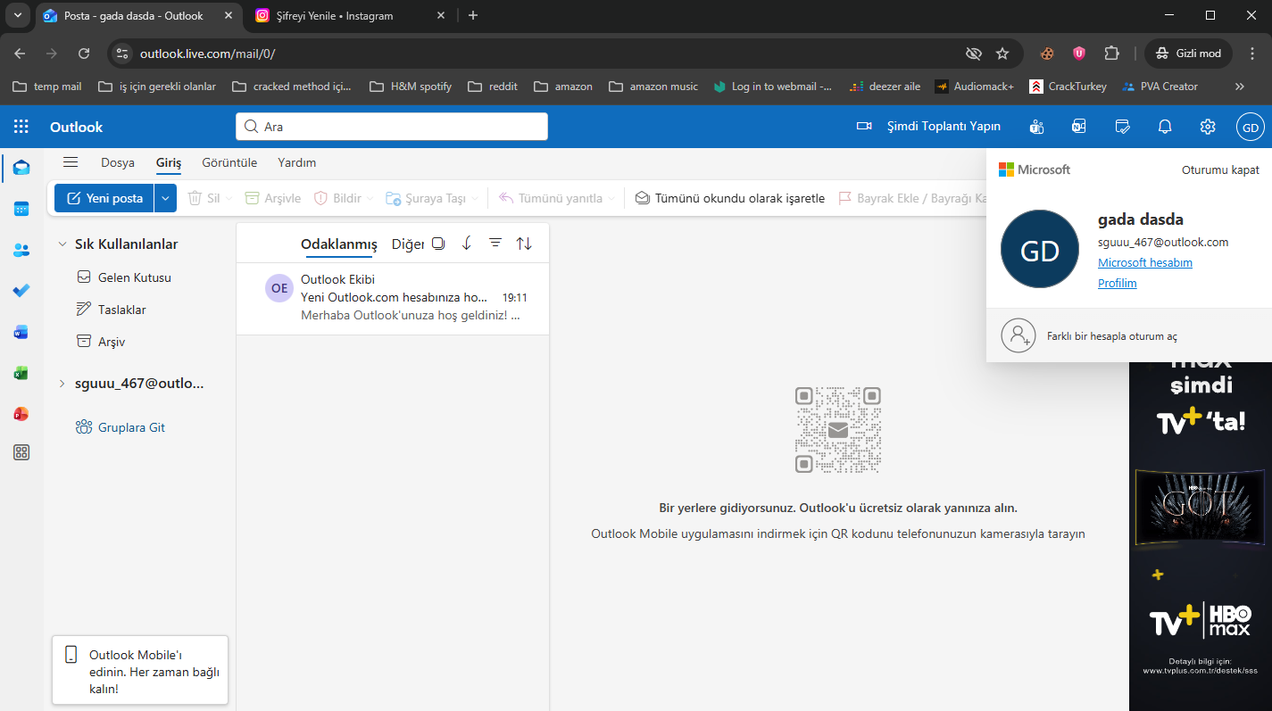Image resolution: width=1272 pixels, height=711 pixels.
Task: Launch Excel from the left rail
Action: coord(21,373)
